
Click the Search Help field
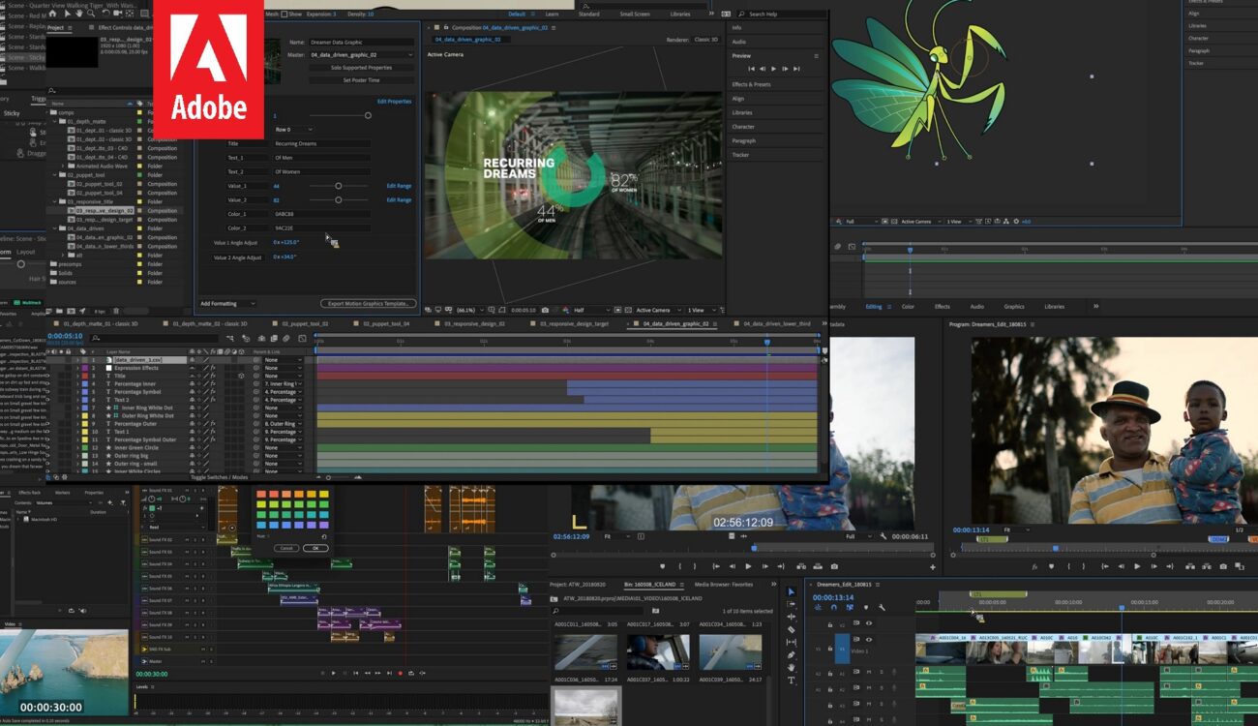coord(780,15)
